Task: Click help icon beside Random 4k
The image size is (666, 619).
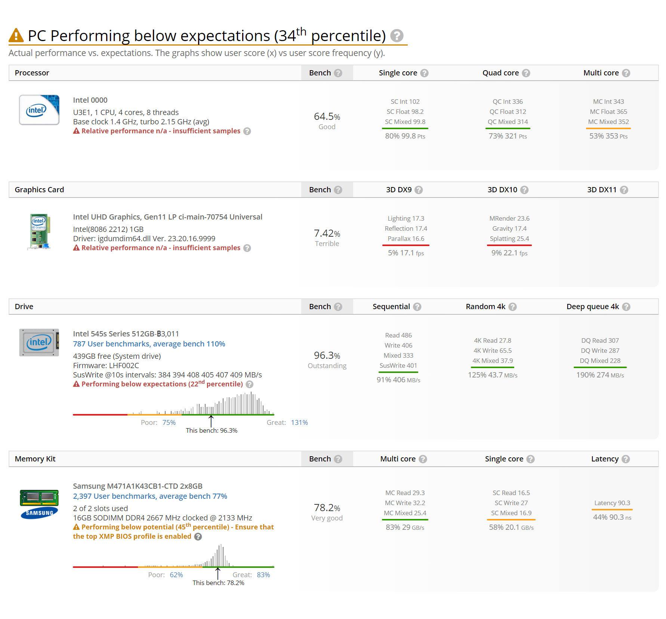Action: tap(513, 307)
